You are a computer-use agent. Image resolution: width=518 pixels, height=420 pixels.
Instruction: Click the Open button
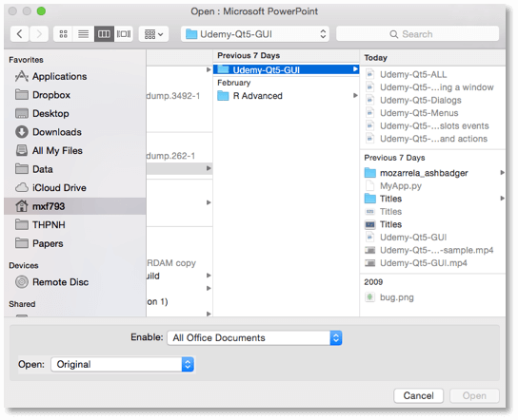[x=474, y=395]
